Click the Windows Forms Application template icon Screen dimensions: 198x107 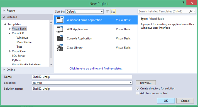60,20
